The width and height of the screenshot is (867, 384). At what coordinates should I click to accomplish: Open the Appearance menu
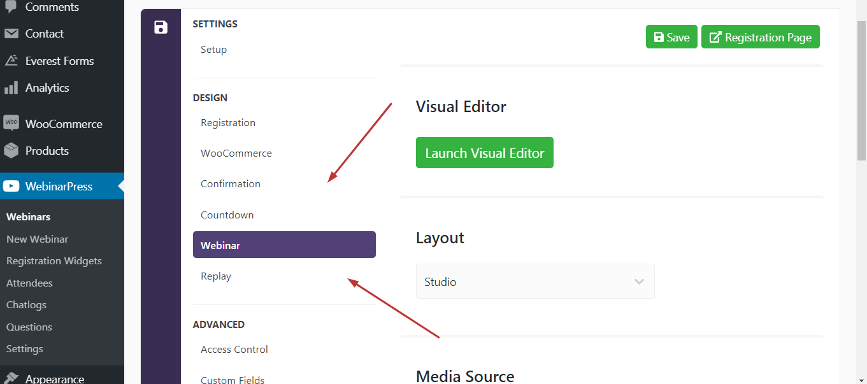click(62, 378)
